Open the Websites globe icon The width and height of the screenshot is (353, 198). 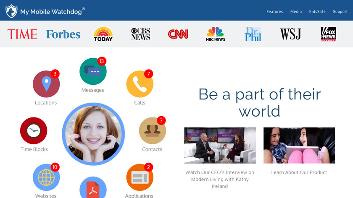(46, 177)
